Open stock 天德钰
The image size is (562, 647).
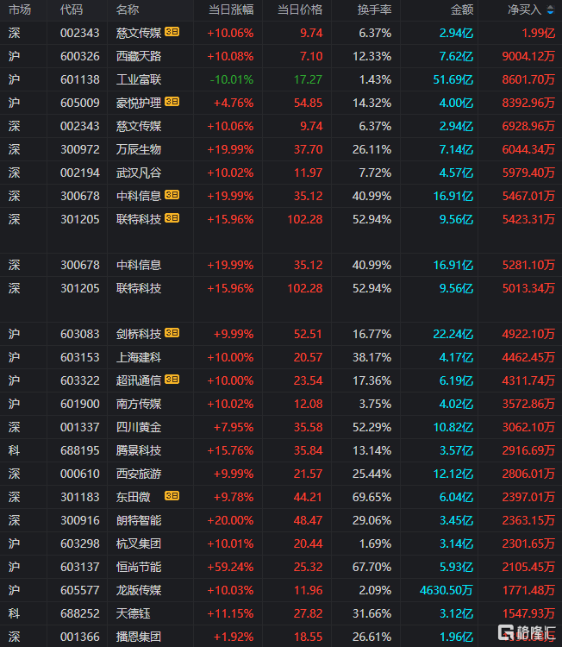pyautogui.click(x=134, y=613)
